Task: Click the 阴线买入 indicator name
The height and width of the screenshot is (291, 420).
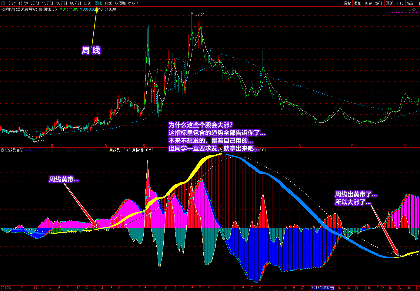Action: tap(50, 9)
